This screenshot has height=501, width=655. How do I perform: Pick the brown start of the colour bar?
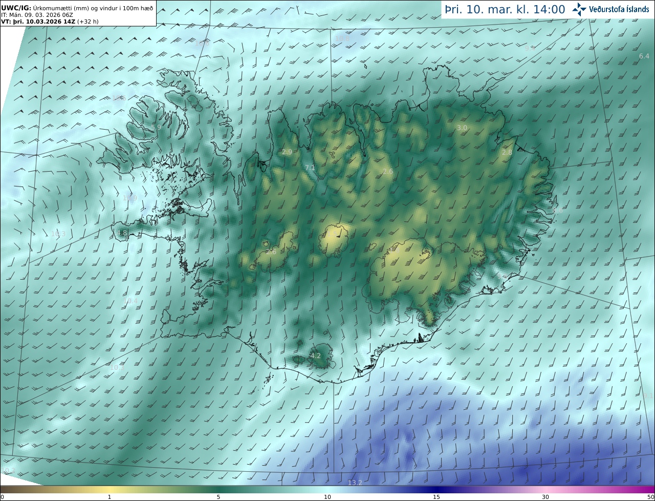10,490
